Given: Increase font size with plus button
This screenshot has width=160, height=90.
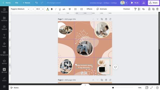Looking at the screenshot, I should [43, 9].
